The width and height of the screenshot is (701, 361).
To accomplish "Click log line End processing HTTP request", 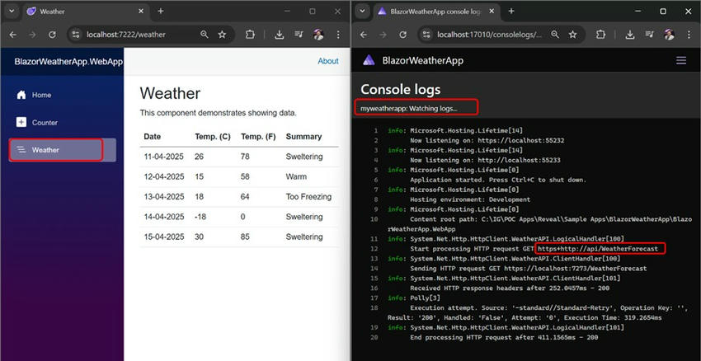I will coord(504,338).
